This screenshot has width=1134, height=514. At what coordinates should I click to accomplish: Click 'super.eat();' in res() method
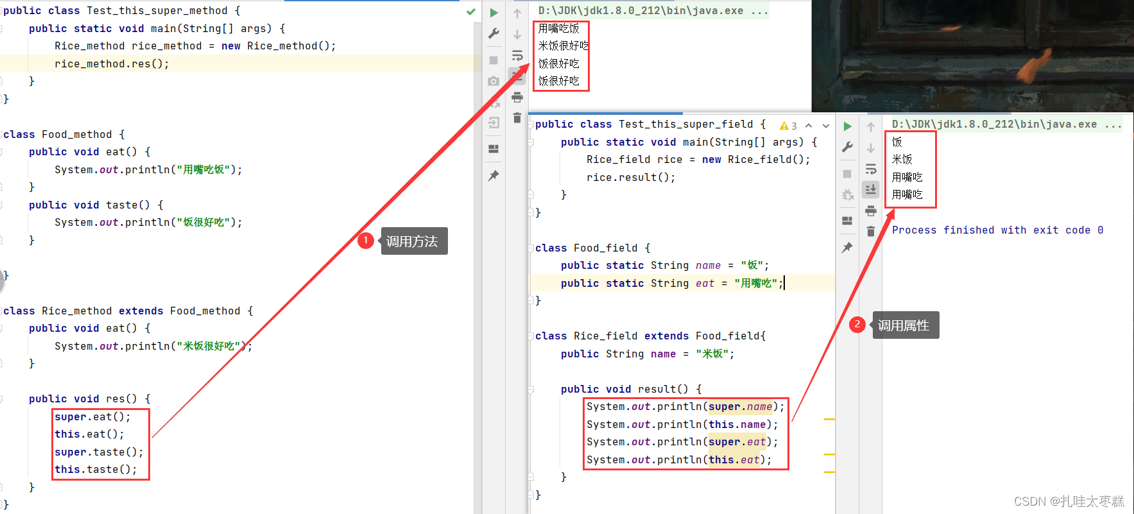92,416
